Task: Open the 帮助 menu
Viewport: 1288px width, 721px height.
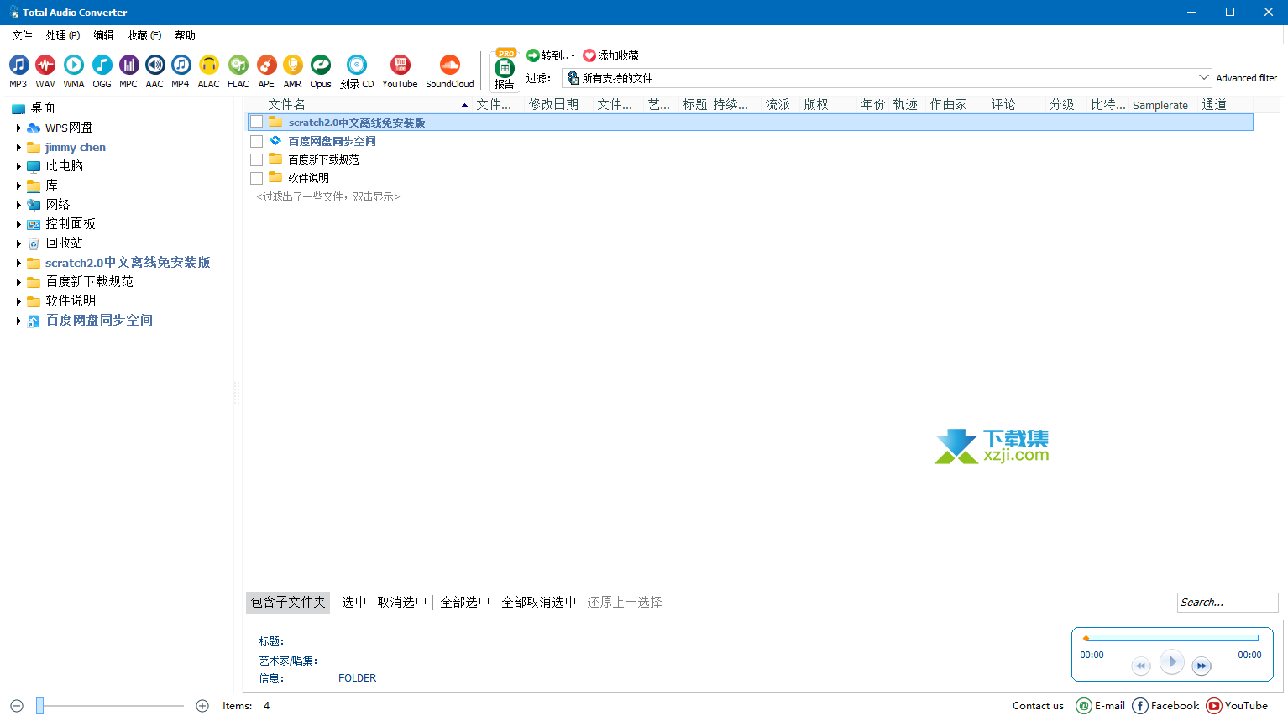Action: pyautogui.click(x=185, y=35)
